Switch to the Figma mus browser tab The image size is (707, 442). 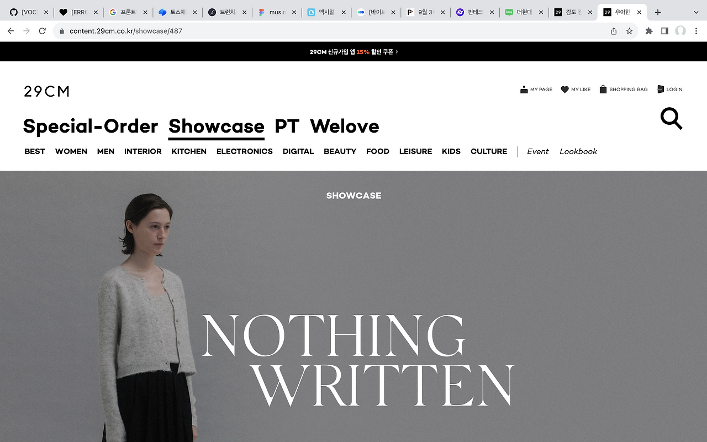(x=277, y=12)
